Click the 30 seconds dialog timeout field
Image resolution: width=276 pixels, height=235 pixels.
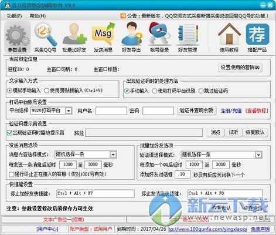[182, 174]
